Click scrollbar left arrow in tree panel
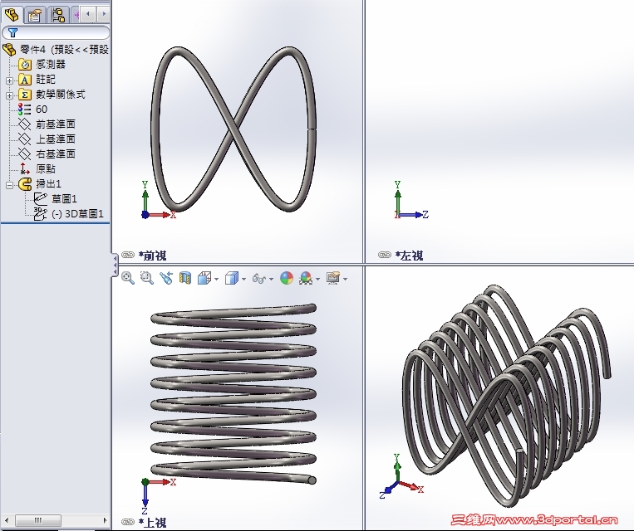This screenshot has height=531, width=634. coord(6,520)
